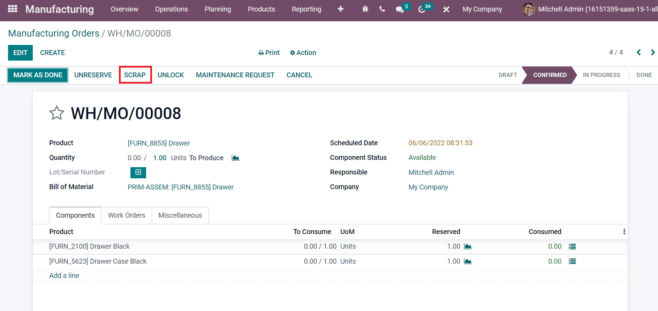Click Add a line in components
This screenshot has height=311, width=658.
pyautogui.click(x=64, y=275)
